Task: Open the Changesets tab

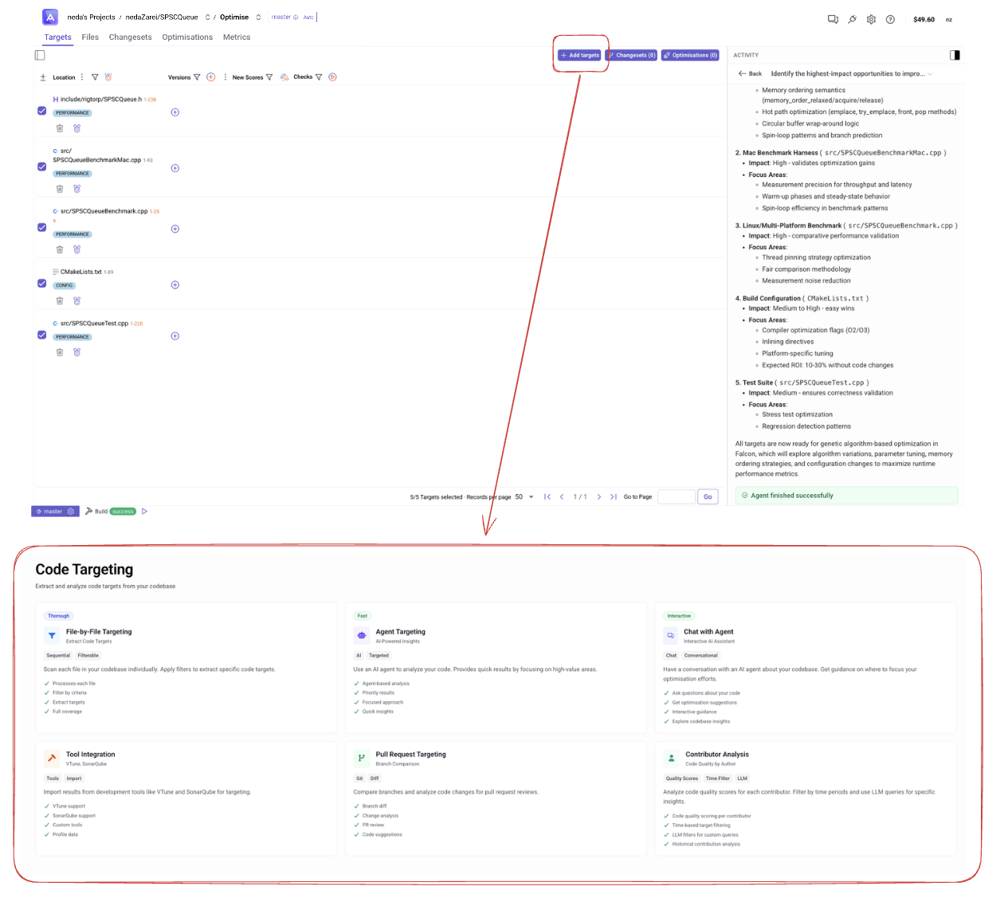Action: [130, 37]
